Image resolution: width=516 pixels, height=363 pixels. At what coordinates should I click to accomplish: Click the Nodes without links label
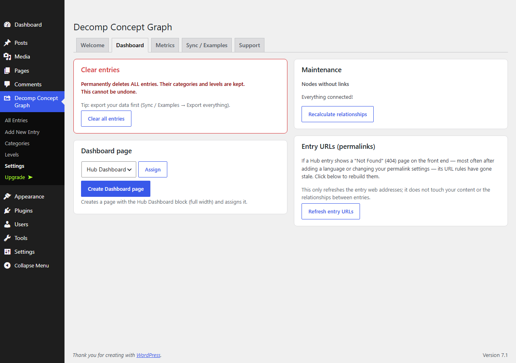(325, 84)
